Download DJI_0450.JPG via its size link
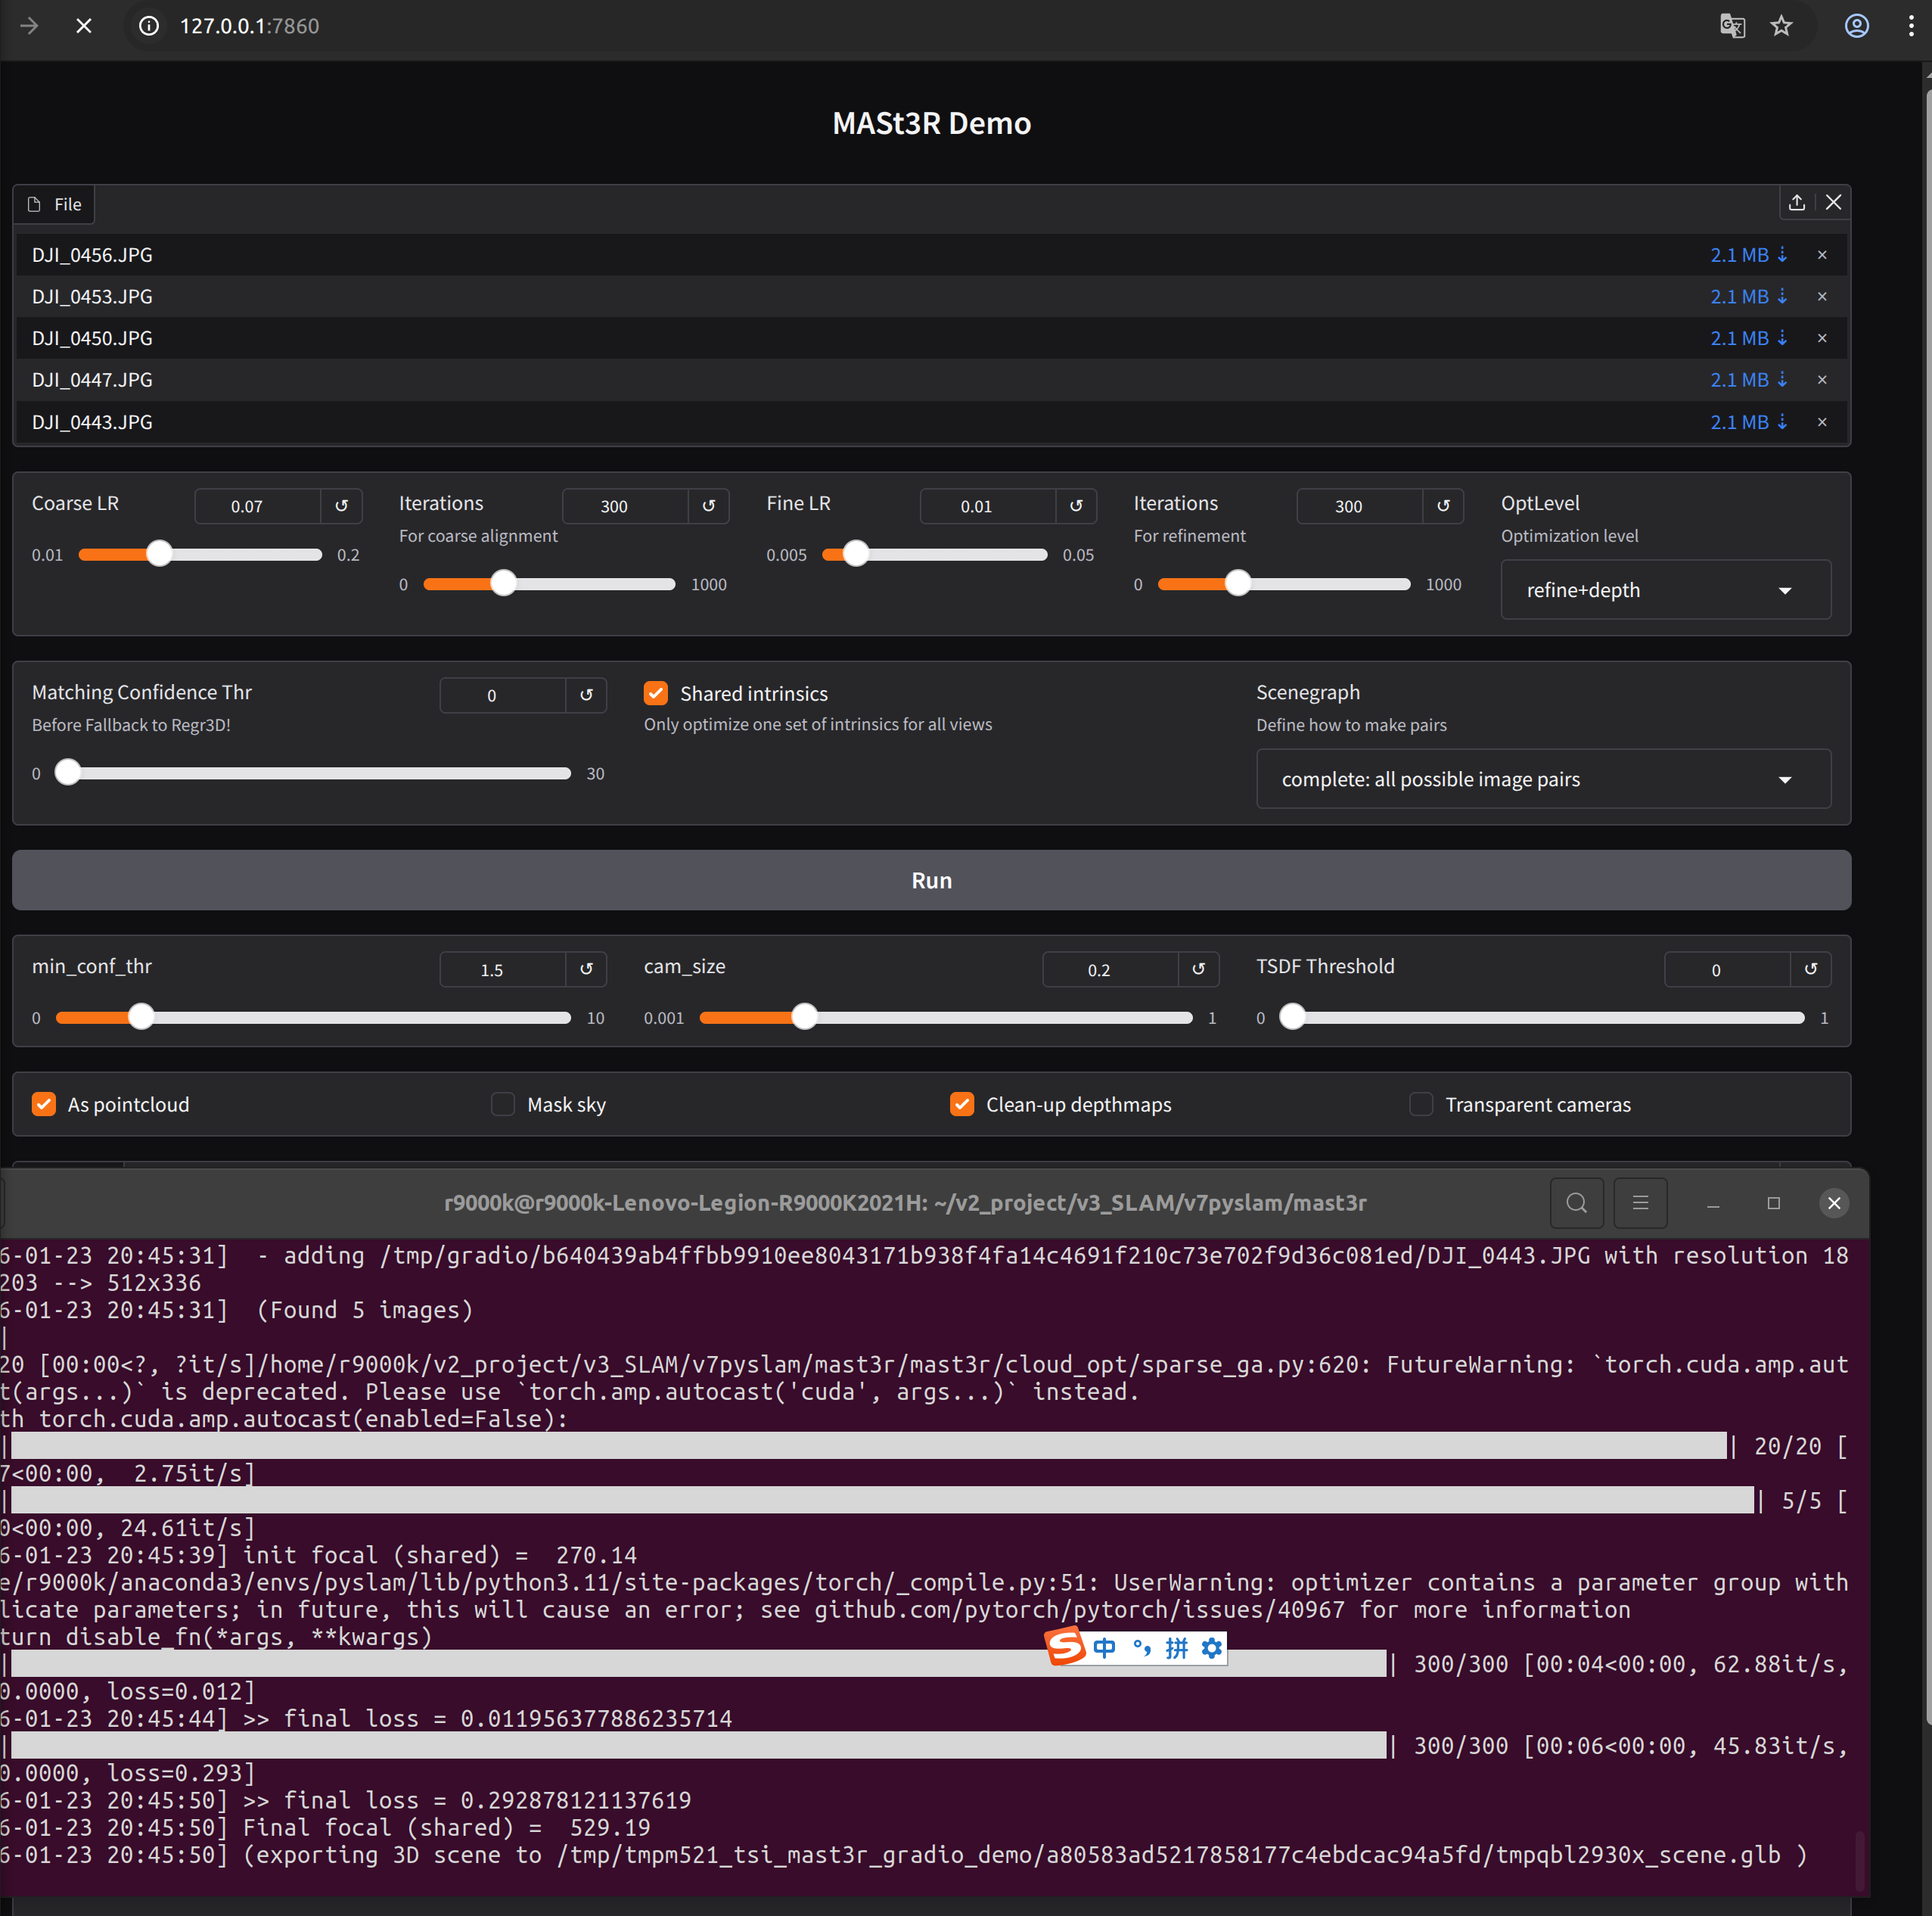This screenshot has width=1932, height=1916. (x=1747, y=338)
